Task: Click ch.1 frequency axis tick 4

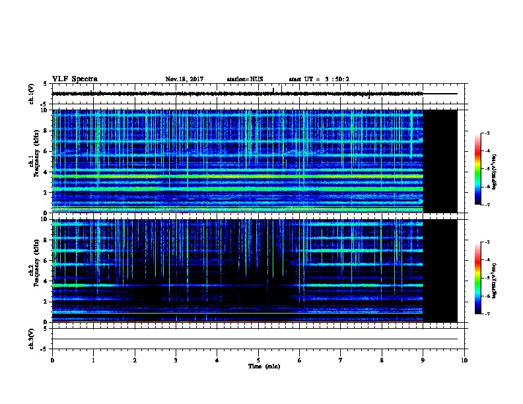Action: [x=46, y=172]
